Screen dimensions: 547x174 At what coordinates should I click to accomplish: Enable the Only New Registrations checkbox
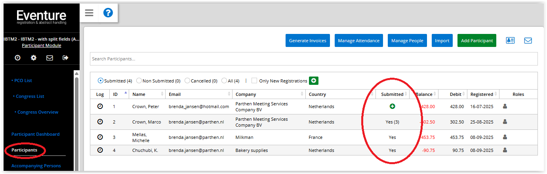click(254, 81)
